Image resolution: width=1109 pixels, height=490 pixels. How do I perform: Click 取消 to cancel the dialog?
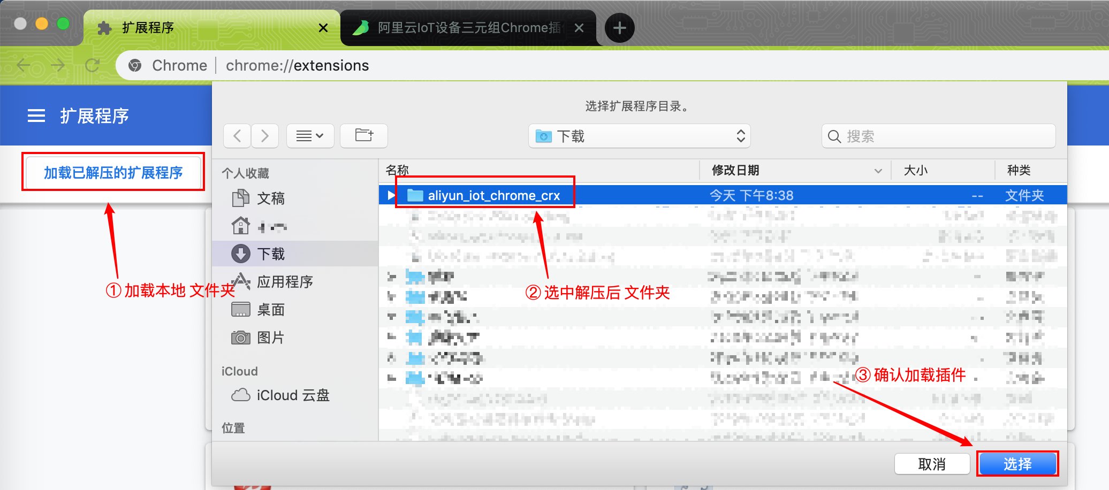click(932, 464)
